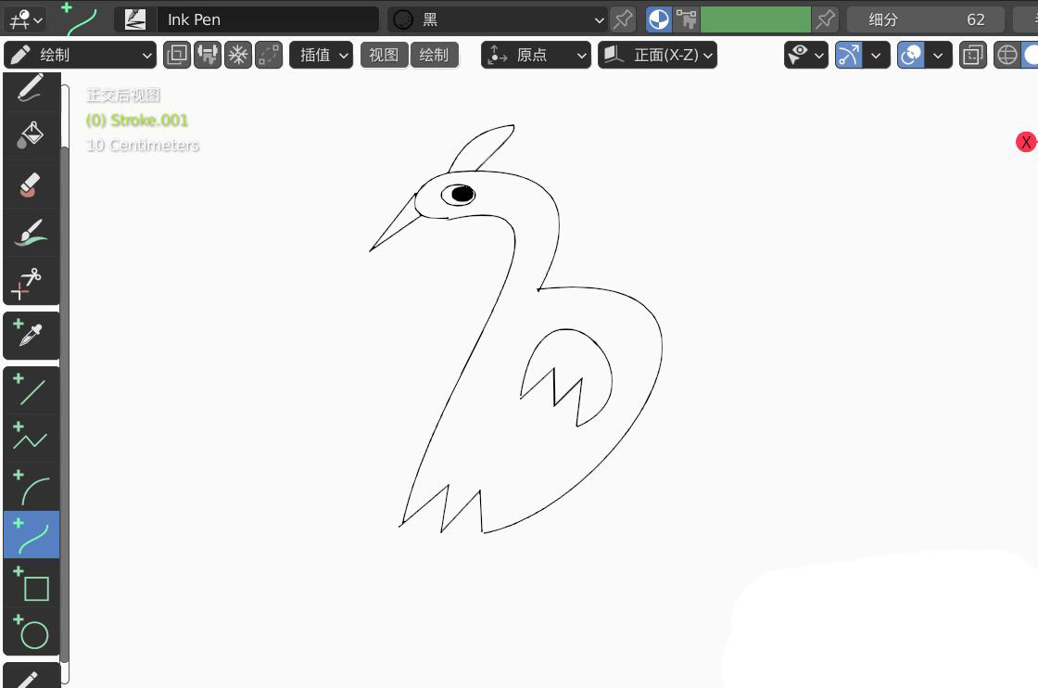Toggle the overlapping-squares icon beside 绘制
Screen dimensions: 1038x688
click(x=177, y=55)
